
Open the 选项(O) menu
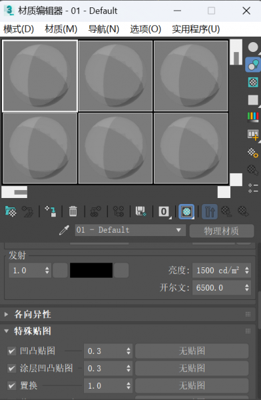(x=146, y=29)
